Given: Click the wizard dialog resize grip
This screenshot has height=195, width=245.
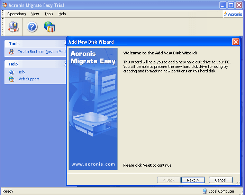Looking at the screenshot, I should (238, 183).
